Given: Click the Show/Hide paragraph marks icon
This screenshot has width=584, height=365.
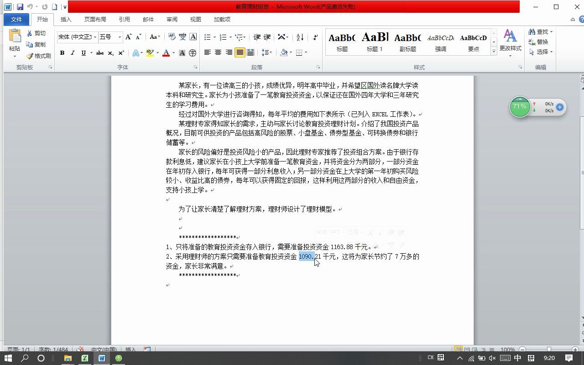Looking at the screenshot, I should tap(315, 37).
